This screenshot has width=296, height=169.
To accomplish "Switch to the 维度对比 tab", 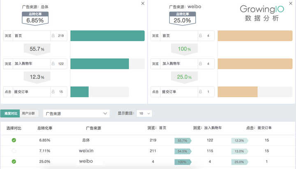I will pyautogui.click(x=10, y=113).
